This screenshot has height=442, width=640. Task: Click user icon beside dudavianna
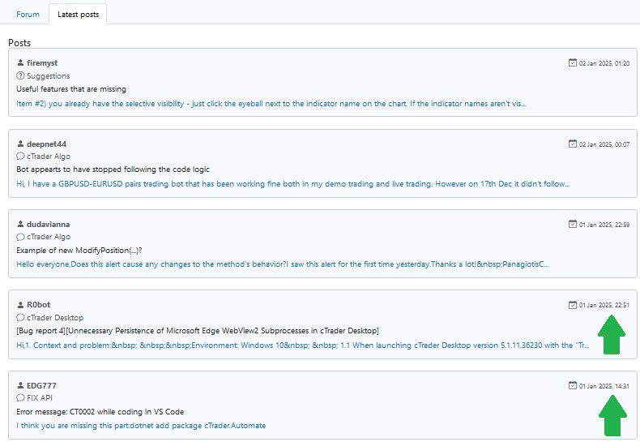click(20, 224)
